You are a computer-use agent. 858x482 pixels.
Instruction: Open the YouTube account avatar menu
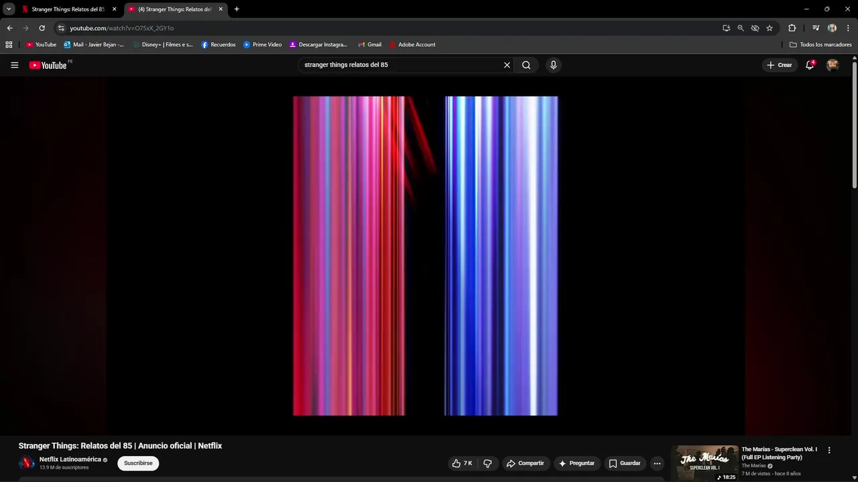point(833,65)
